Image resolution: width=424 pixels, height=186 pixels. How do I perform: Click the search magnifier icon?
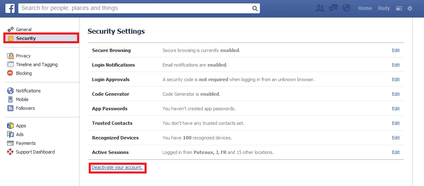coord(255,8)
